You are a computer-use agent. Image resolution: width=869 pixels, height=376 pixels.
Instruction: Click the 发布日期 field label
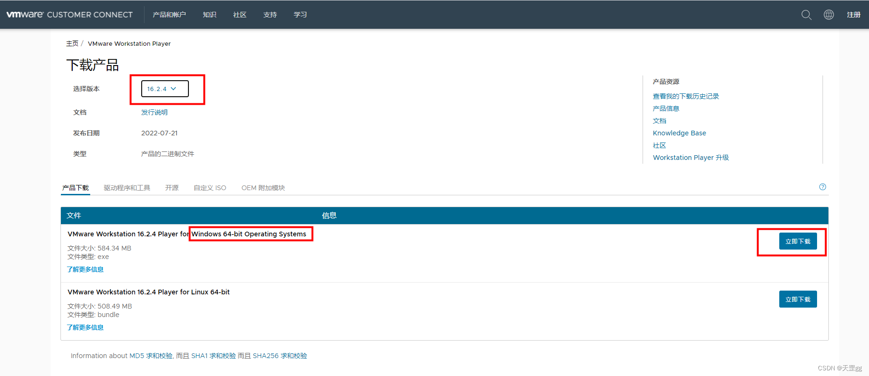click(x=86, y=133)
